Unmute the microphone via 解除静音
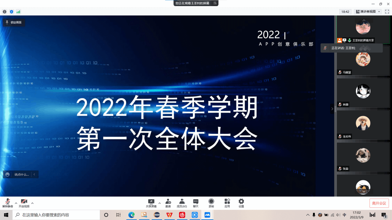The image size is (392, 220). tap(7, 203)
